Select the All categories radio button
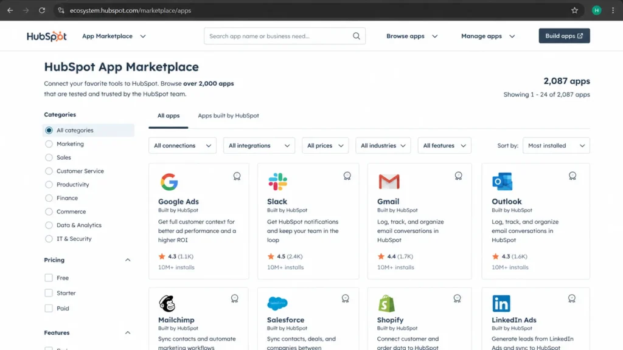The height and width of the screenshot is (350, 623). click(49, 130)
